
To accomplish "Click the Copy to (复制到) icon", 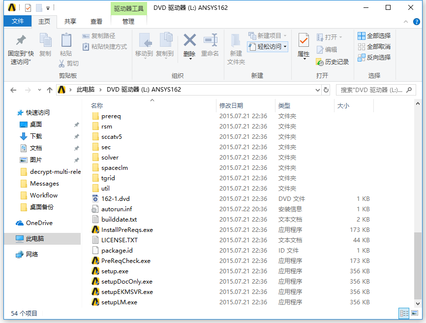I will pos(165,40).
